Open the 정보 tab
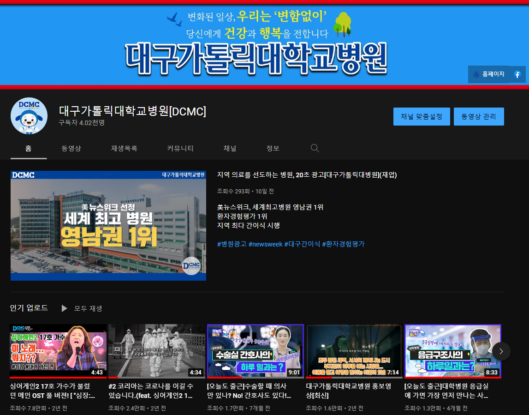This screenshot has width=529, height=415. point(273,149)
